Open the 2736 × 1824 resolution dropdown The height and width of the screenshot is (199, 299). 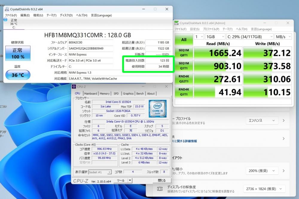[264, 189]
